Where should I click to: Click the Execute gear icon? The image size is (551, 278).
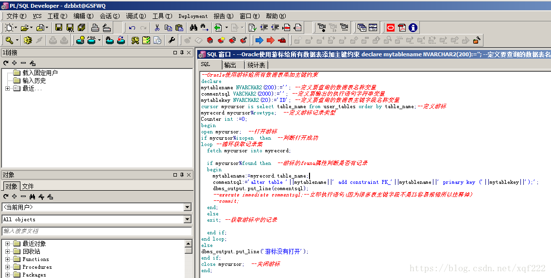pyautogui.click(x=28, y=40)
